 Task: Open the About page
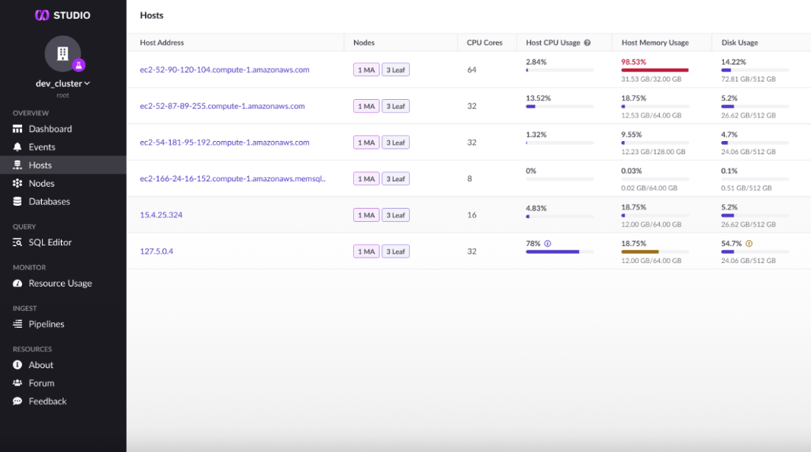40,364
